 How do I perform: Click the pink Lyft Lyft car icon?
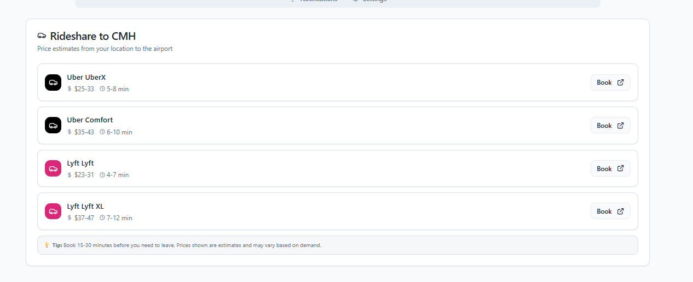coord(53,168)
